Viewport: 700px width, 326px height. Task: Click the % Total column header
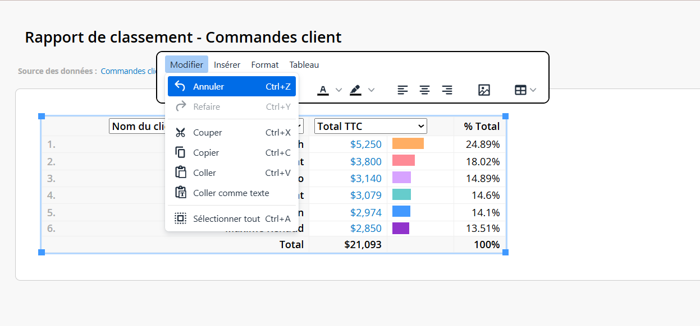click(482, 126)
